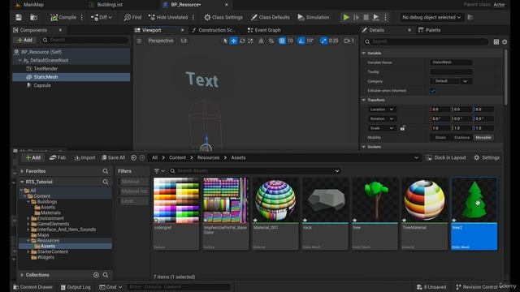
Task: Expand the StarterContent folder
Action: (x=28, y=252)
